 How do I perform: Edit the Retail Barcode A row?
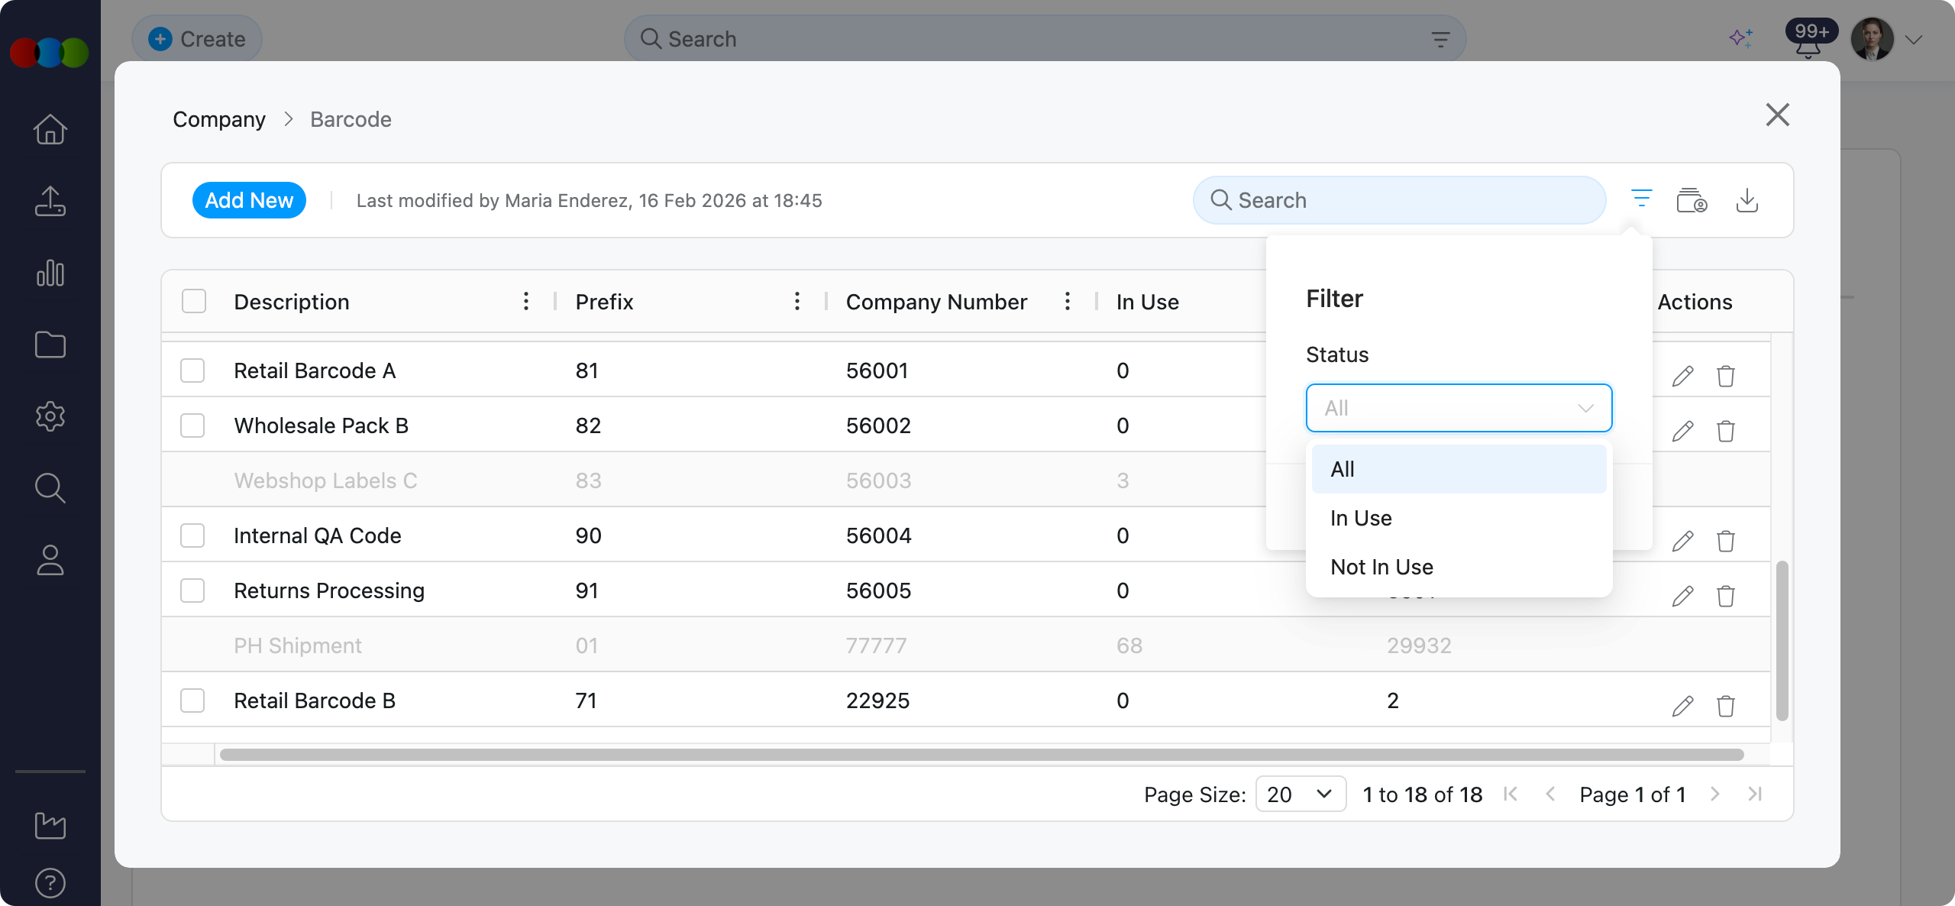1682,376
